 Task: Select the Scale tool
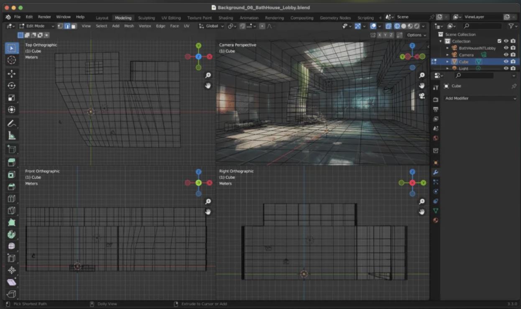tap(12, 98)
